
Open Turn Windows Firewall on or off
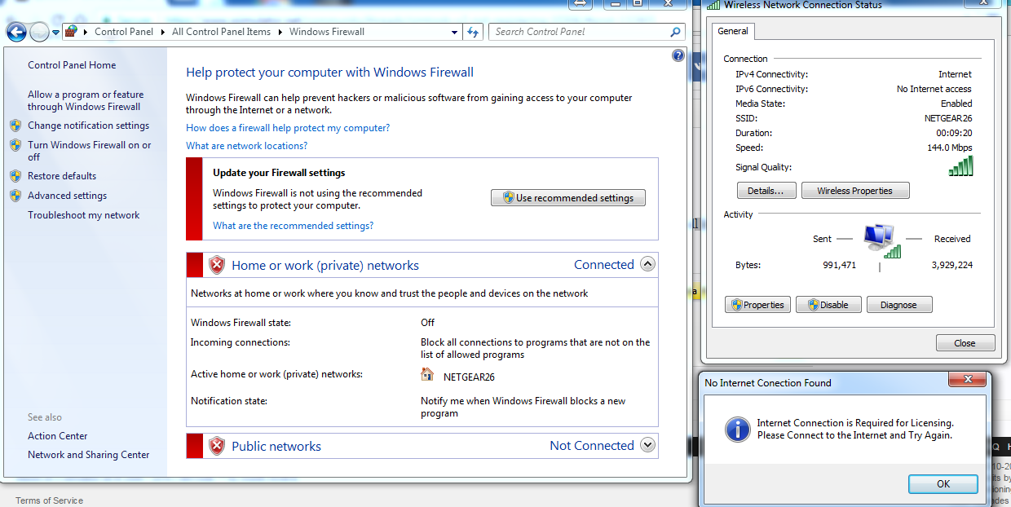[90, 151]
